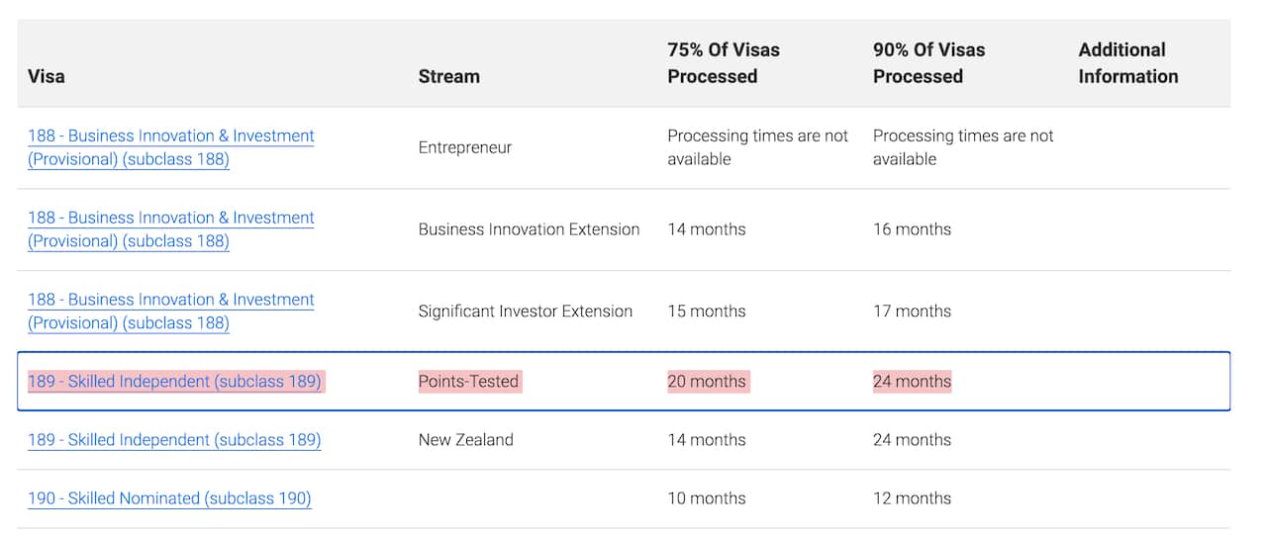
Task: Click the Stream column header
Action: pyautogui.click(x=448, y=76)
